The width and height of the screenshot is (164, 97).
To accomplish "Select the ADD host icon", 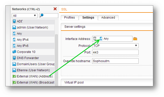I will [x=14, y=21].
